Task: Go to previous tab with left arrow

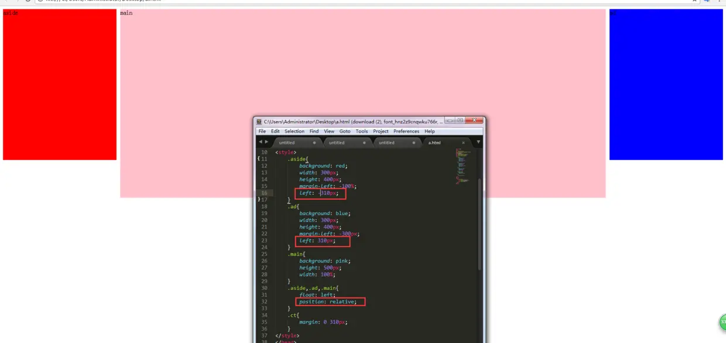Action: 261,142
